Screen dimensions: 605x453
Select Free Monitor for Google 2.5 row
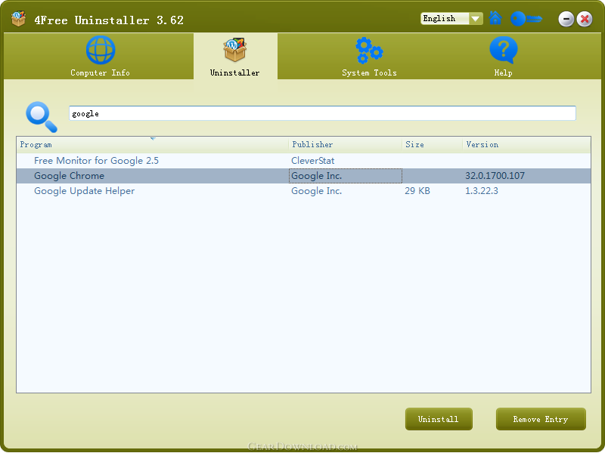click(303, 161)
